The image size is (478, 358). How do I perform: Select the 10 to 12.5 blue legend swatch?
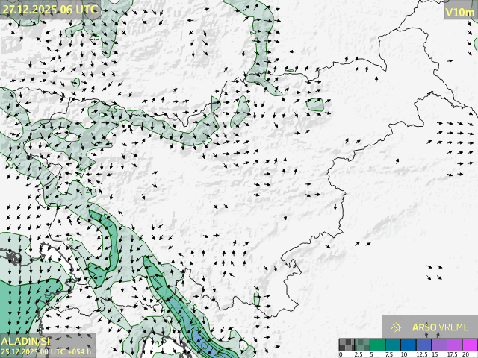(406, 345)
